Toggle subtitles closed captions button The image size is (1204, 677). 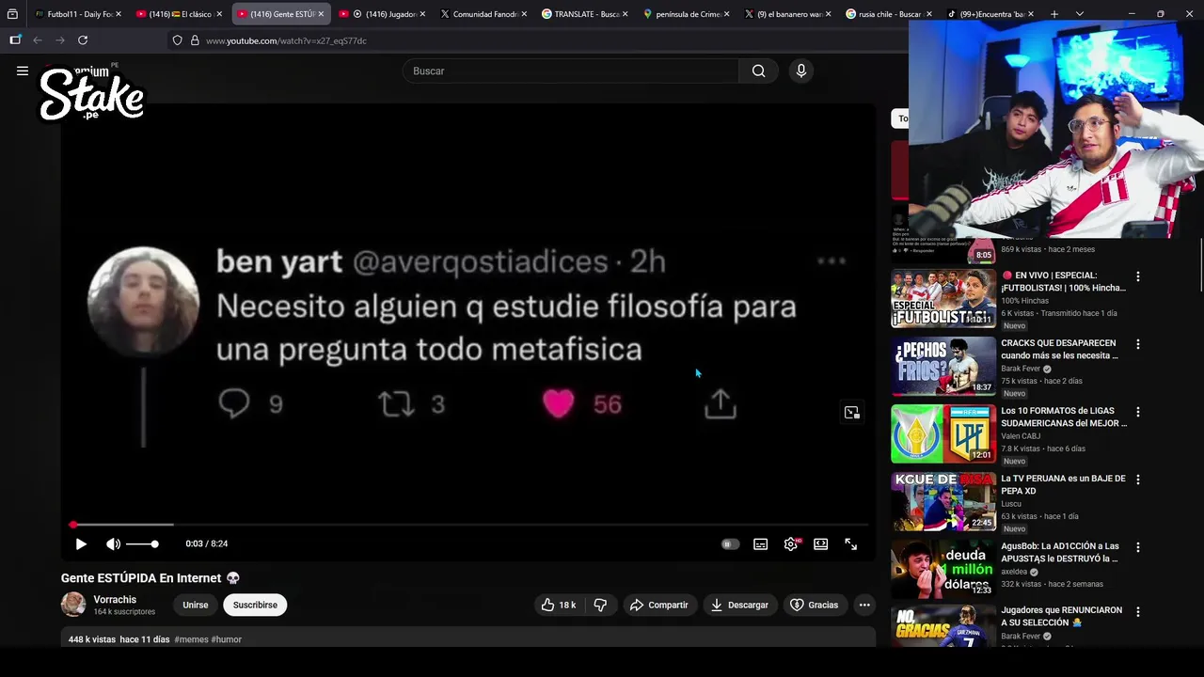pos(760,543)
